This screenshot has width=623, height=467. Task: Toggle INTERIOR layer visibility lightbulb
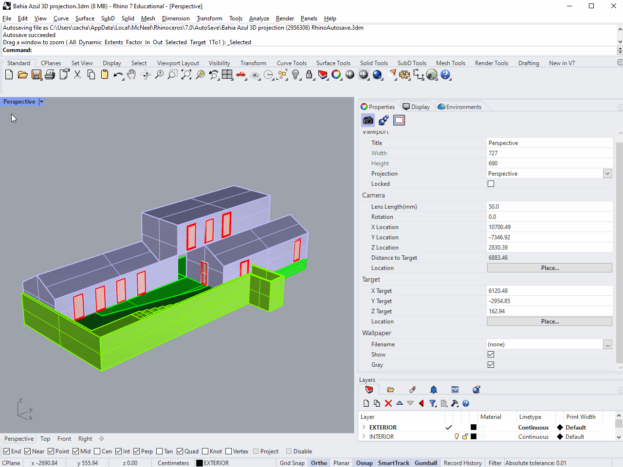457,437
